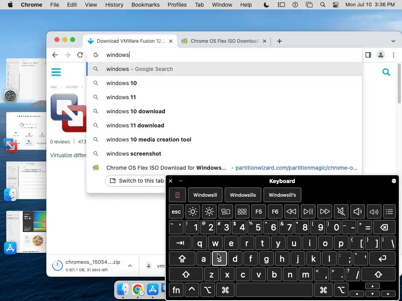Viewport: 402px width, 301px height.
Task: Toggle mute key on keyboard
Action: [x=341, y=212]
